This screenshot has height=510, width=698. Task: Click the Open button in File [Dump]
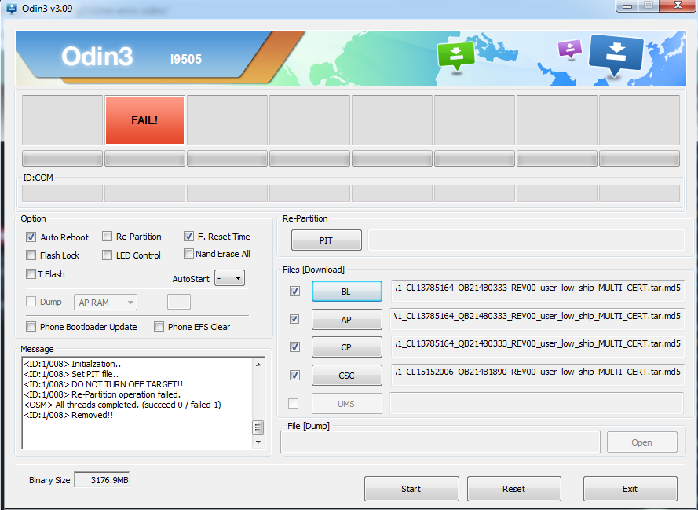(642, 442)
